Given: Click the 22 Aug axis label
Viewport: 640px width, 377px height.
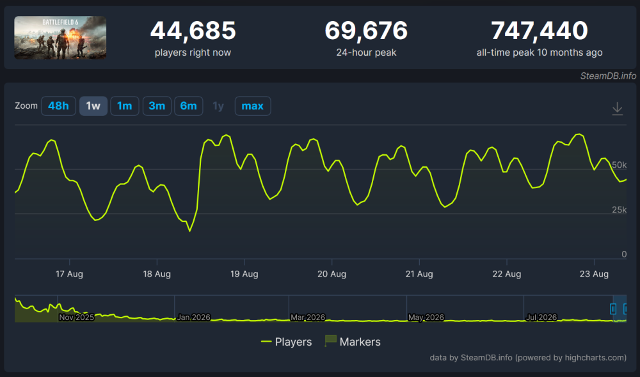Looking at the screenshot, I should (x=506, y=274).
